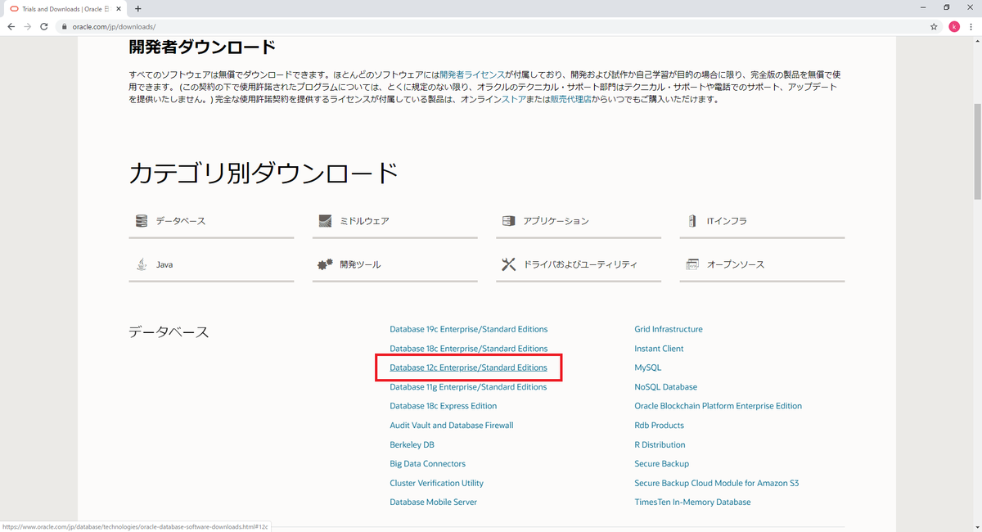Click the オープンソース category icon
The width and height of the screenshot is (982, 532).
(692, 264)
